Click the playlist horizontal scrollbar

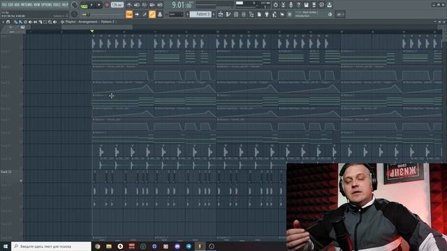coord(97,27)
